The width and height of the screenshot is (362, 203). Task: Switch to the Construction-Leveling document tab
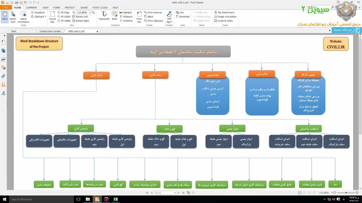click(x=50, y=31)
